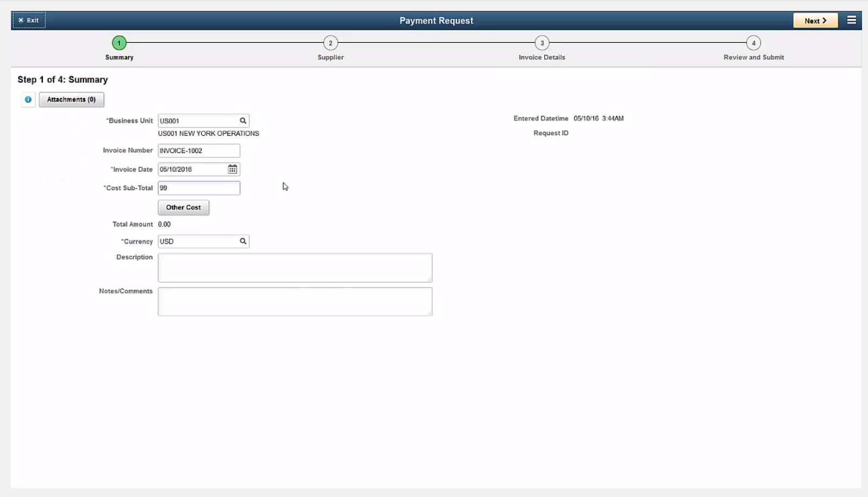Open the hamburger actions menu
This screenshot has height=497, width=868.
click(x=852, y=20)
